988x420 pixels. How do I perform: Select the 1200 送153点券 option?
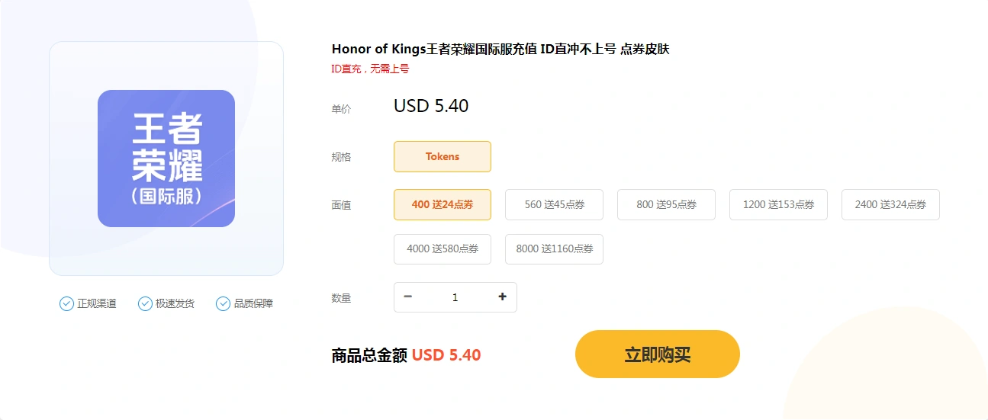click(x=778, y=204)
